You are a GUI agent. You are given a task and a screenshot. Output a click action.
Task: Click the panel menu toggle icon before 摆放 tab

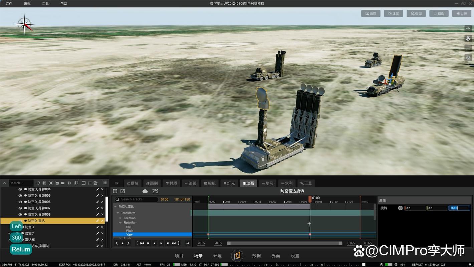[x=116, y=183]
